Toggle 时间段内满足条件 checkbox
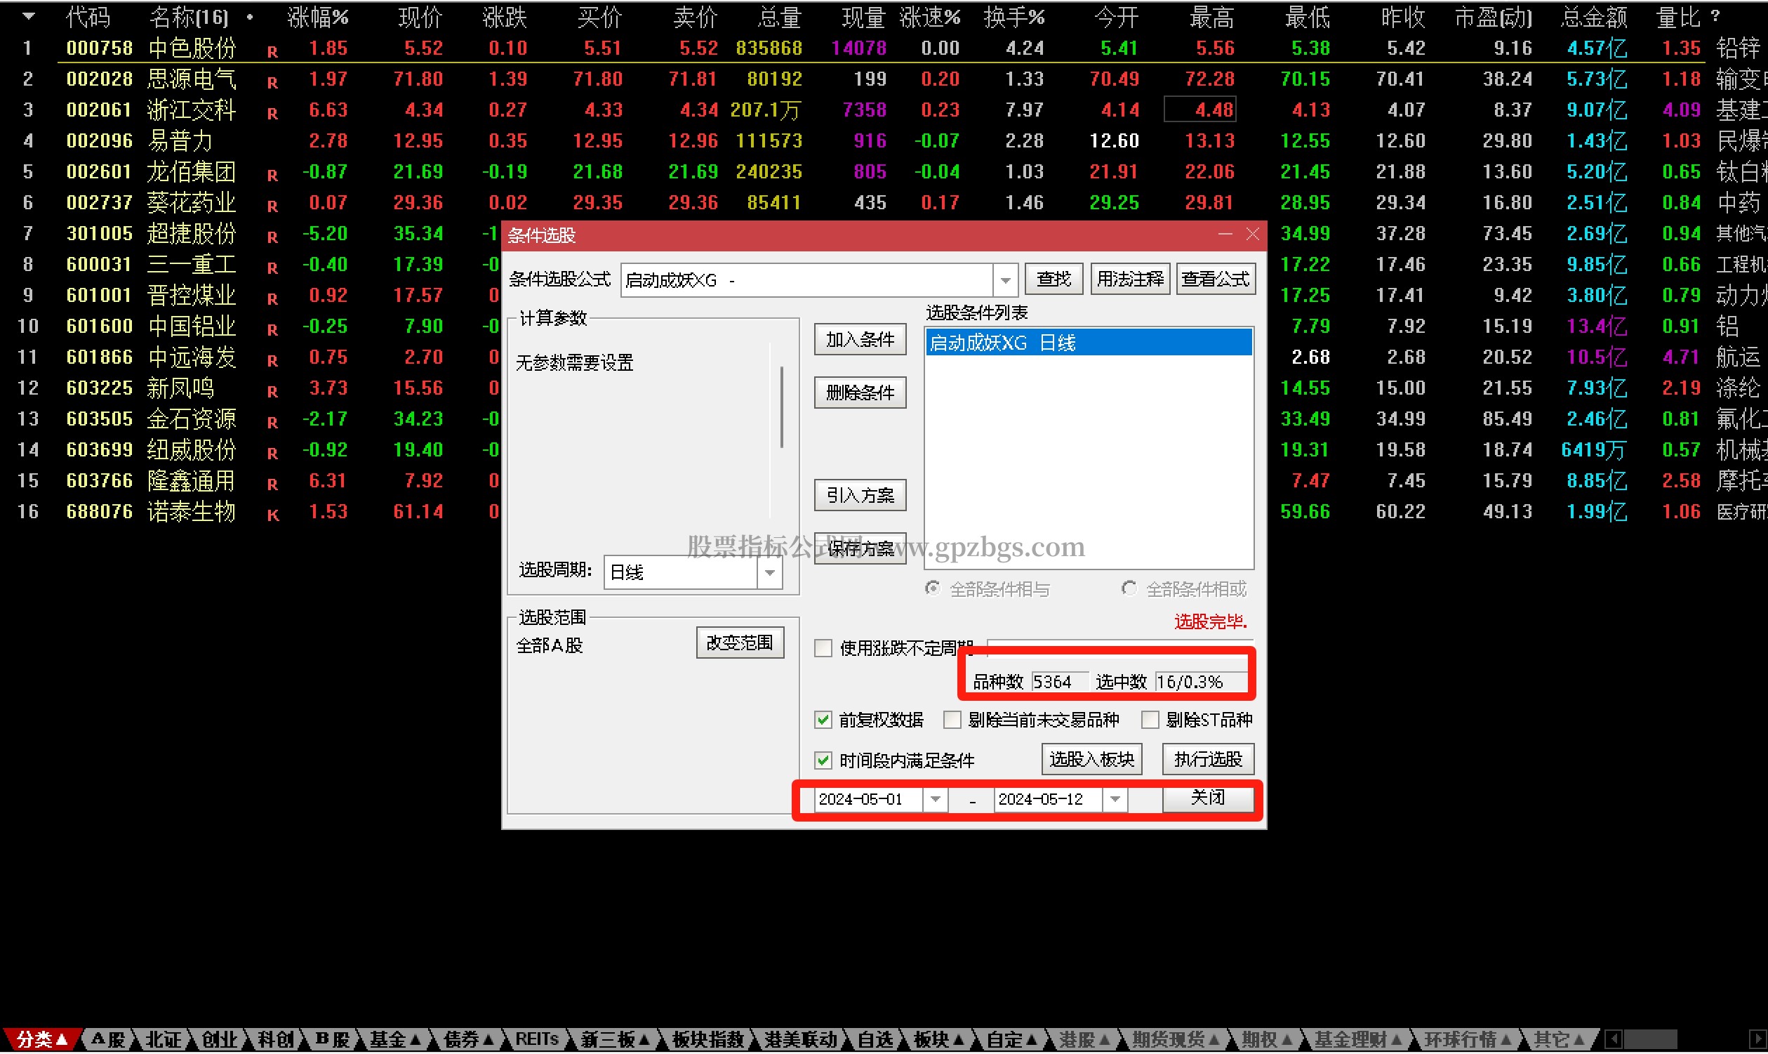Screen dimensions: 1768x1054 (823, 760)
